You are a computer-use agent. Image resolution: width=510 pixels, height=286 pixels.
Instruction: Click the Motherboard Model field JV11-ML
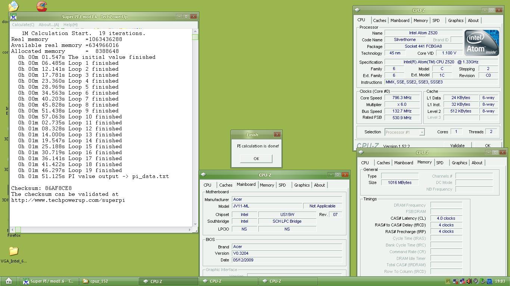(267, 206)
